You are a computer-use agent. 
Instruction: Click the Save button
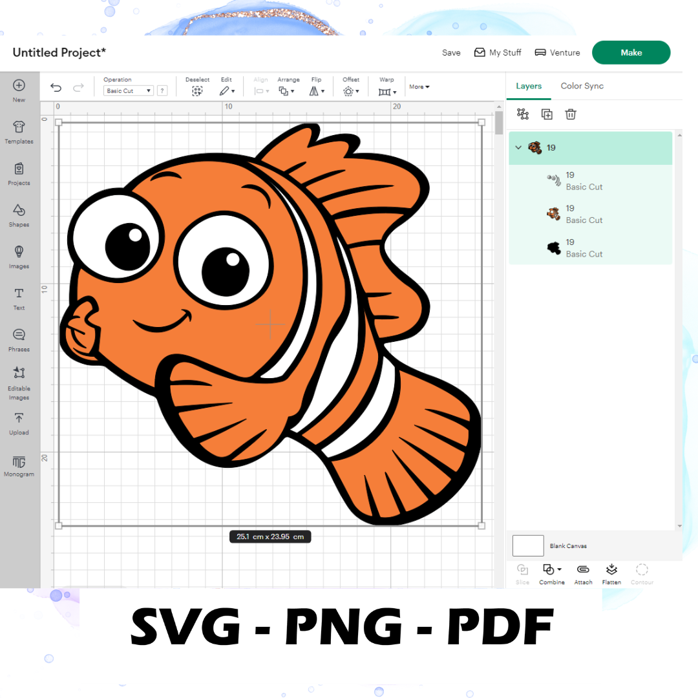451,52
